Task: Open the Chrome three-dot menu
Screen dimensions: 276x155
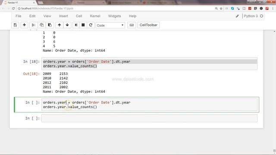Action: [x=273, y=9]
